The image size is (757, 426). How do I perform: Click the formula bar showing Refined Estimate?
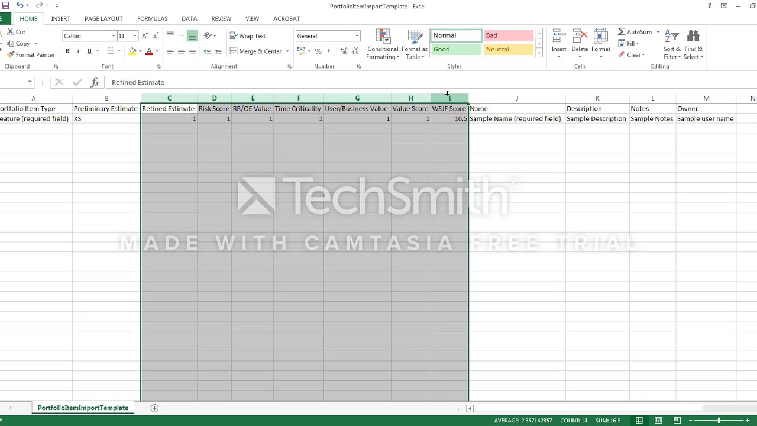(x=431, y=82)
